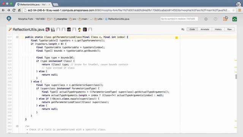The image size is (243, 137).
Task: Open the help question mark icon
Action: 215,19
